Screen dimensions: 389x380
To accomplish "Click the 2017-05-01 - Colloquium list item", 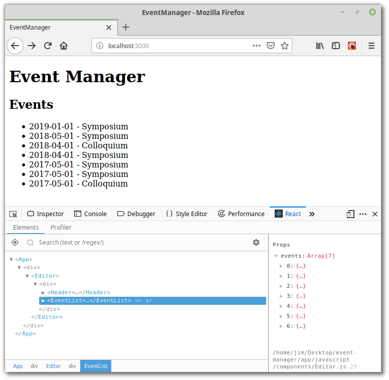I will point(78,183).
